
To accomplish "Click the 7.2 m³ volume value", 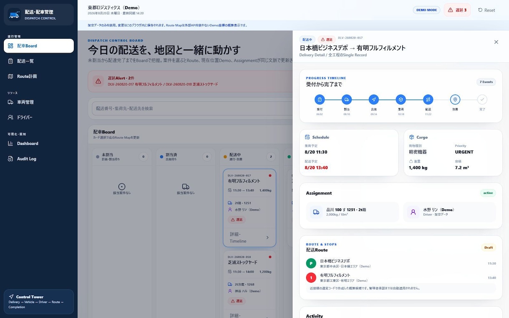I will click(x=462, y=168).
